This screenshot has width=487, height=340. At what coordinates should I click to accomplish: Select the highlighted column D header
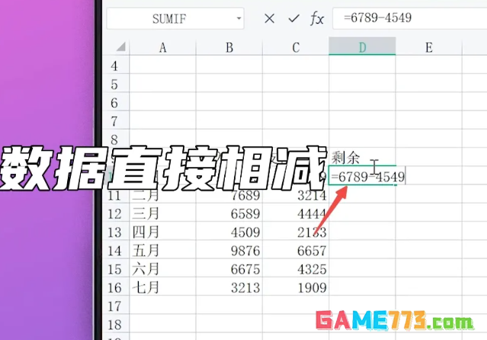(x=362, y=48)
